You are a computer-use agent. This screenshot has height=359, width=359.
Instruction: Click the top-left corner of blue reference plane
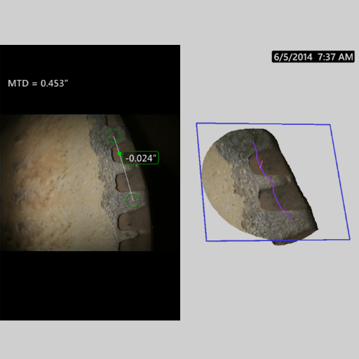[196, 123]
